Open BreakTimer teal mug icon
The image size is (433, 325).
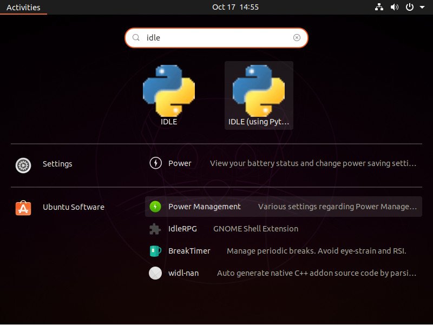pyautogui.click(x=155, y=251)
